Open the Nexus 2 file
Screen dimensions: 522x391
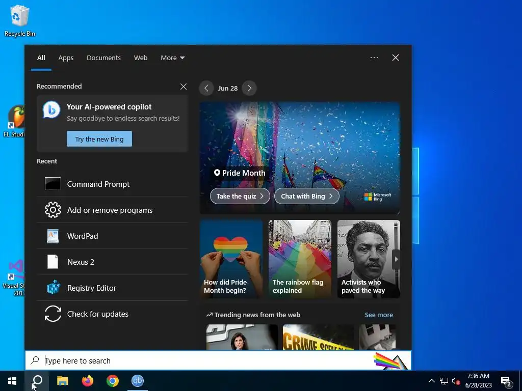[112, 262]
